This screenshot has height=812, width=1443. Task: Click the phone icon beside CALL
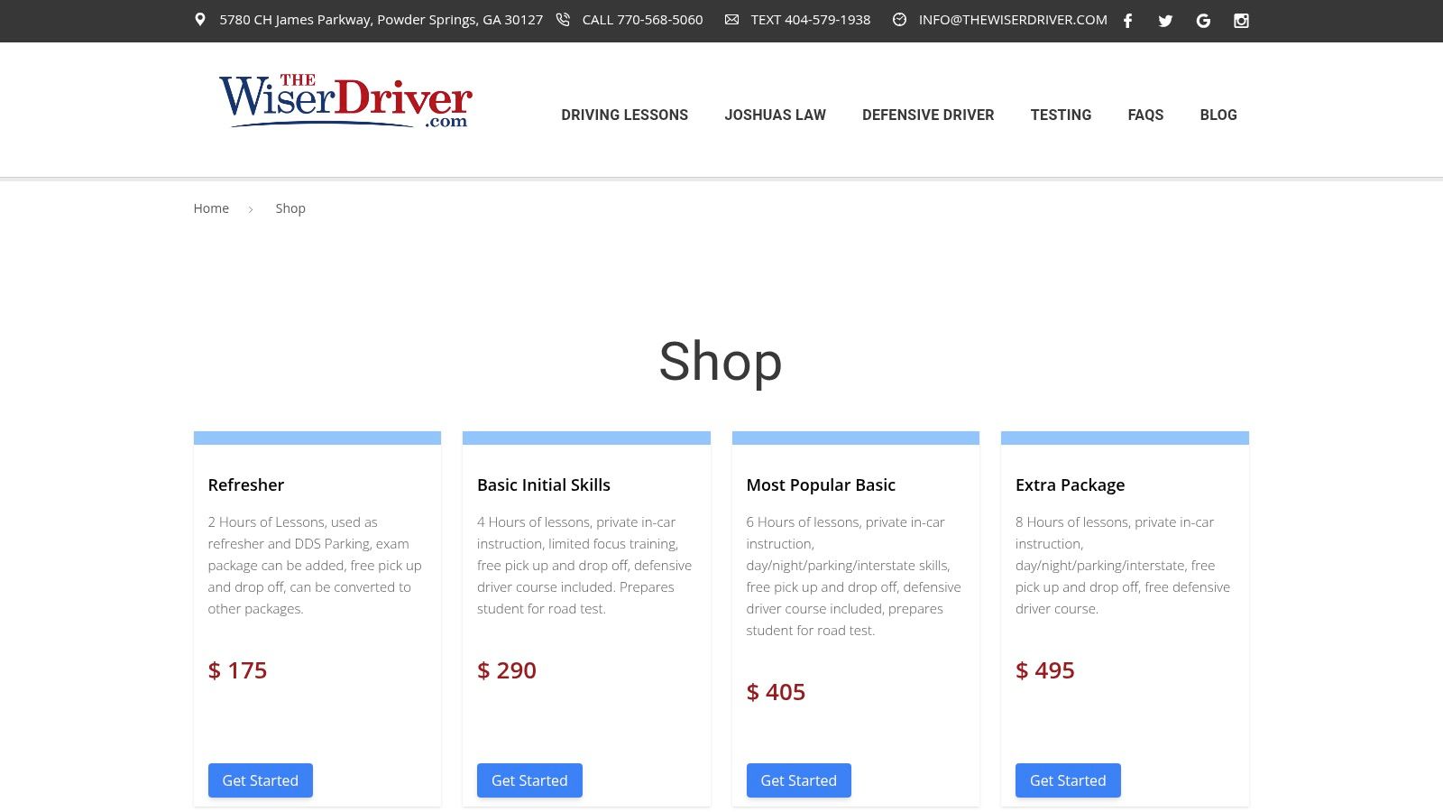click(563, 20)
